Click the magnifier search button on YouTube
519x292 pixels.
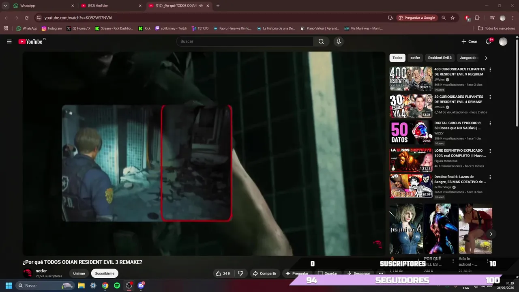(321, 41)
